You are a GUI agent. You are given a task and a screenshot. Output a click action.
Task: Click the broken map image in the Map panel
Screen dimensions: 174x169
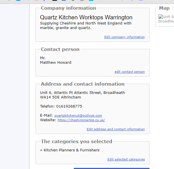point(161,17)
